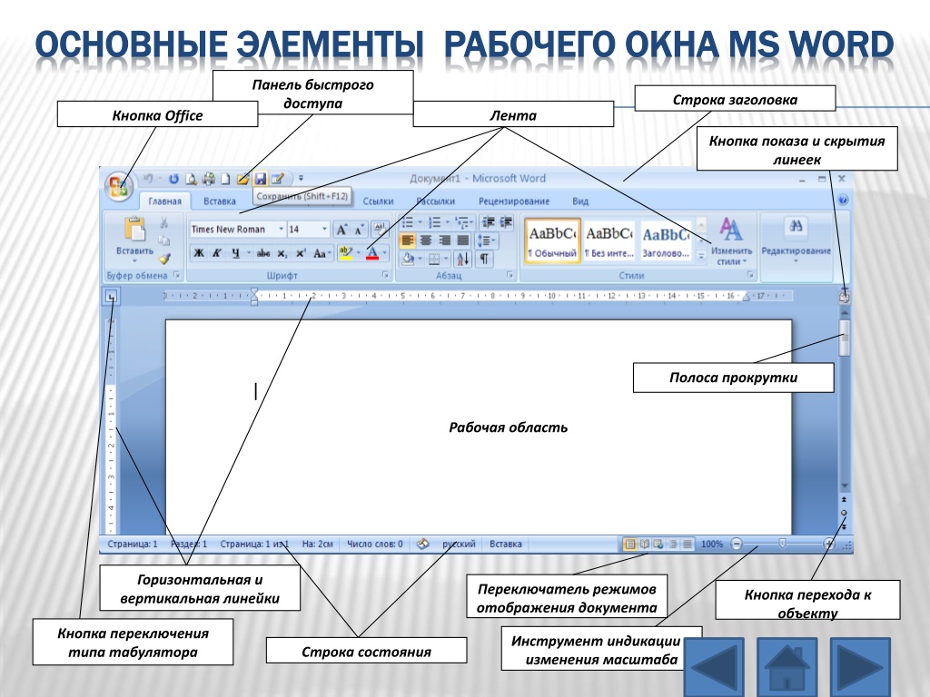Toggle align right paragraph button
The height and width of the screenshot is (697, 930).
click(444, 240)
